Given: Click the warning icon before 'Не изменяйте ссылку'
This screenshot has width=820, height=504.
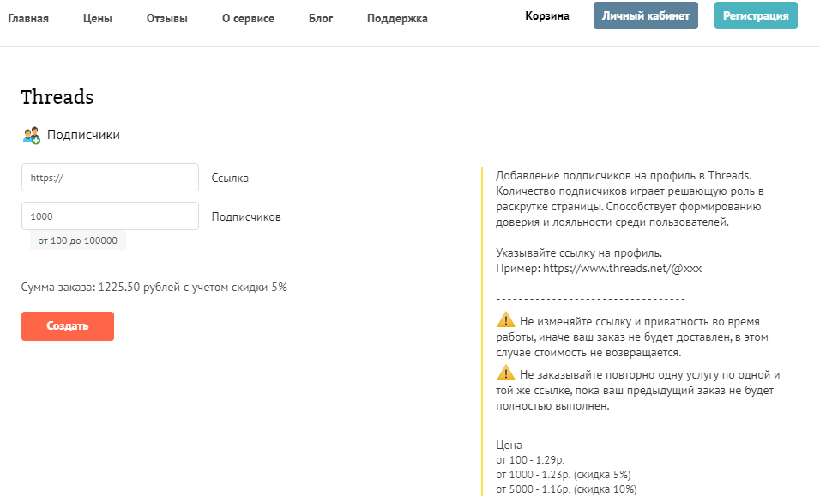Looking at the screenshot, I should click(506, 319).
